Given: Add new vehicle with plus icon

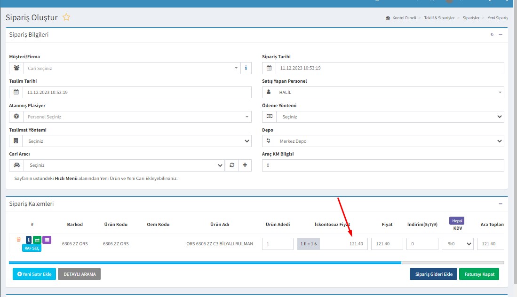Looking at the screenshot, I should [245, 165].
